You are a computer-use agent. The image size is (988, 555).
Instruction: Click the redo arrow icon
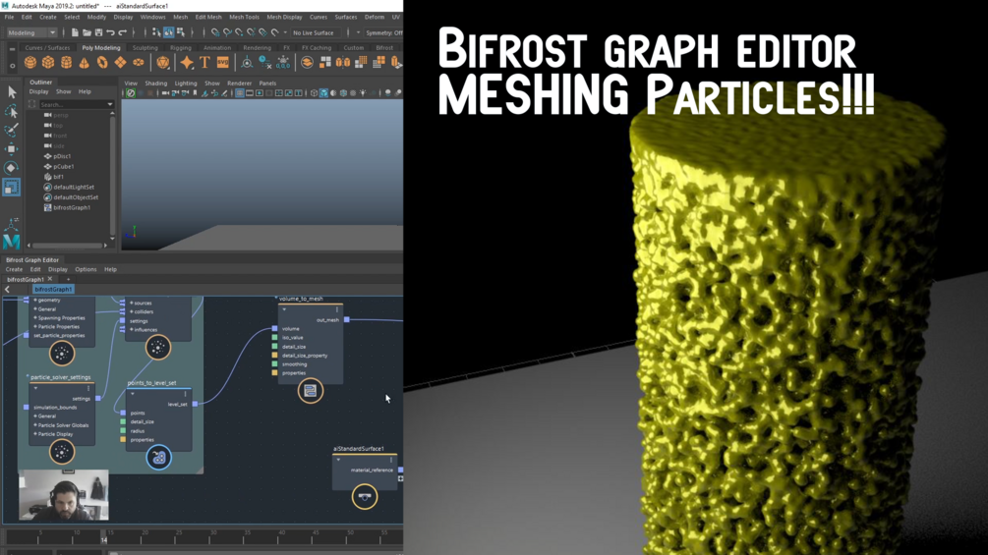(x=123, y=32)
